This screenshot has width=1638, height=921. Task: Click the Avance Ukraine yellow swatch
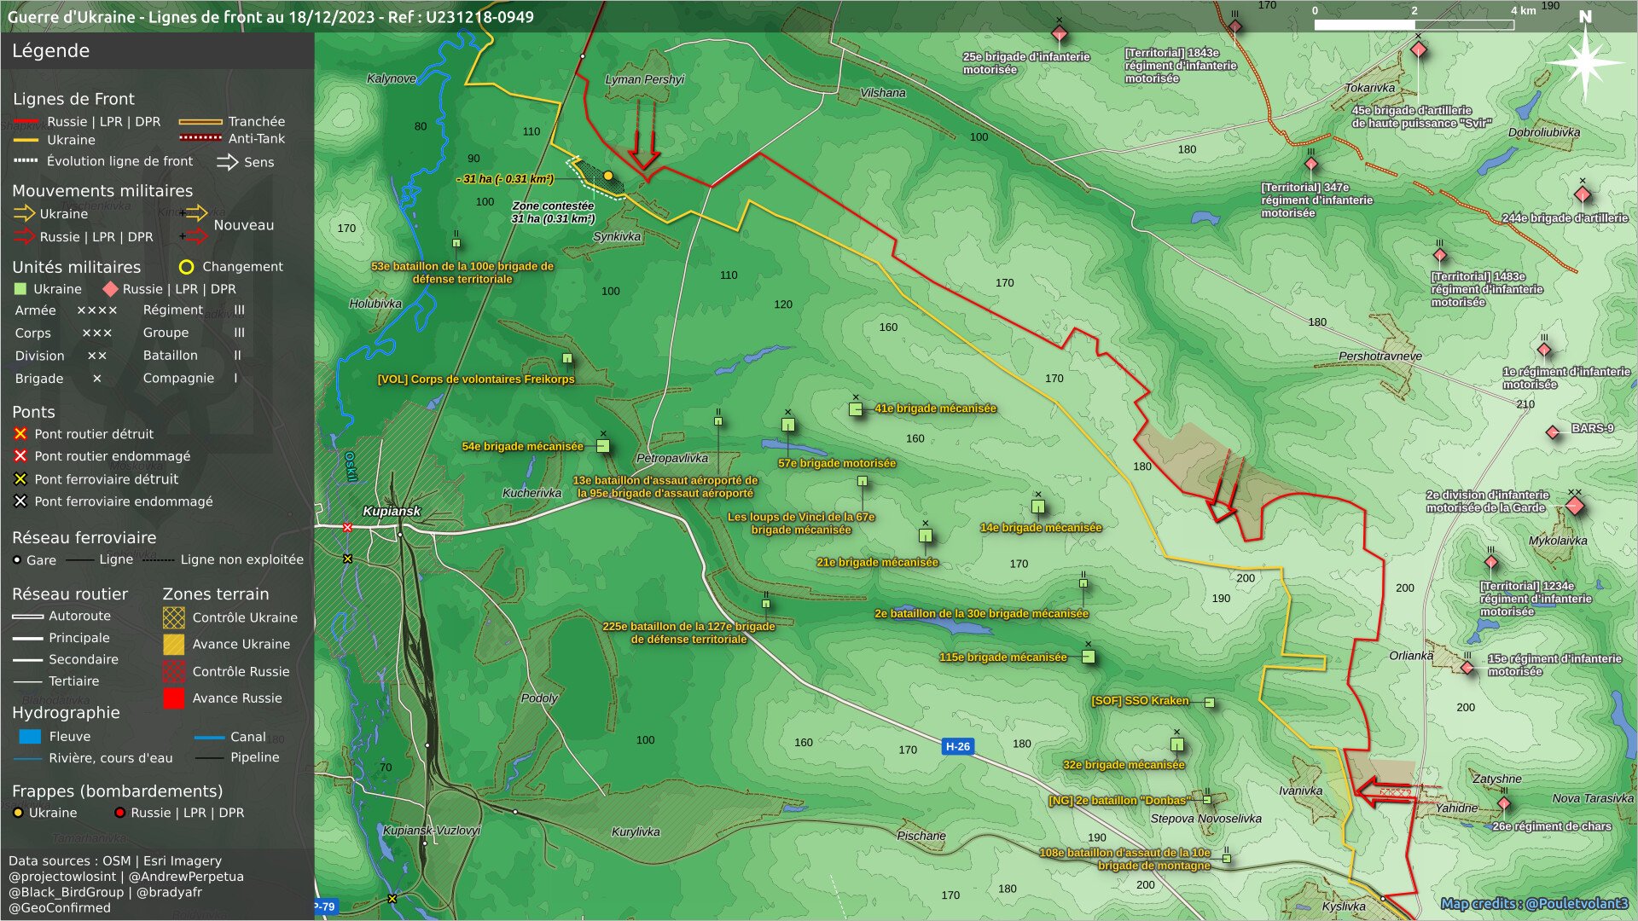(x=174, y=645)
